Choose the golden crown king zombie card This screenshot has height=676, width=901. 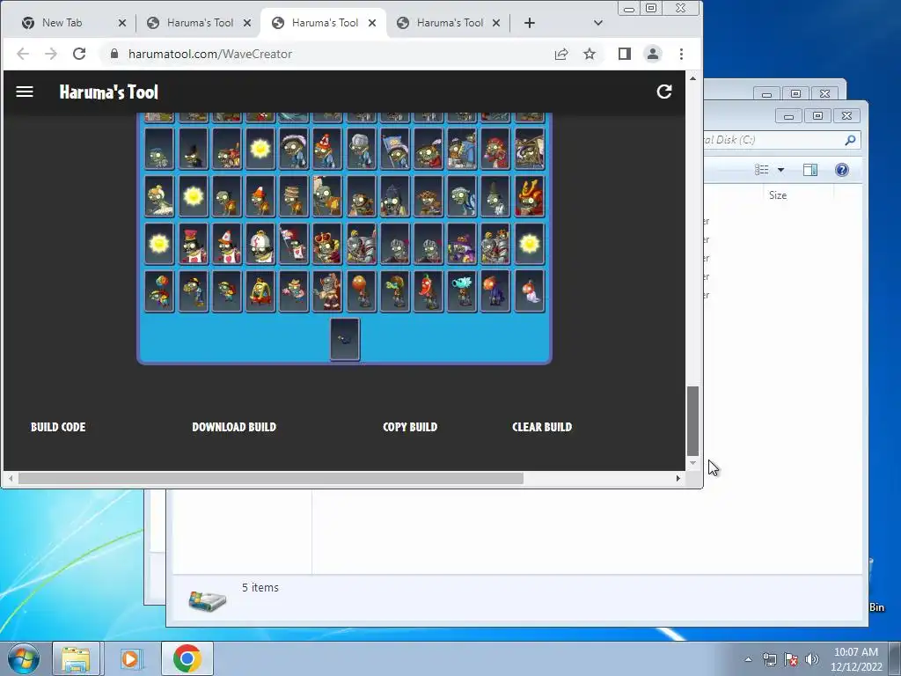(327, 244)
